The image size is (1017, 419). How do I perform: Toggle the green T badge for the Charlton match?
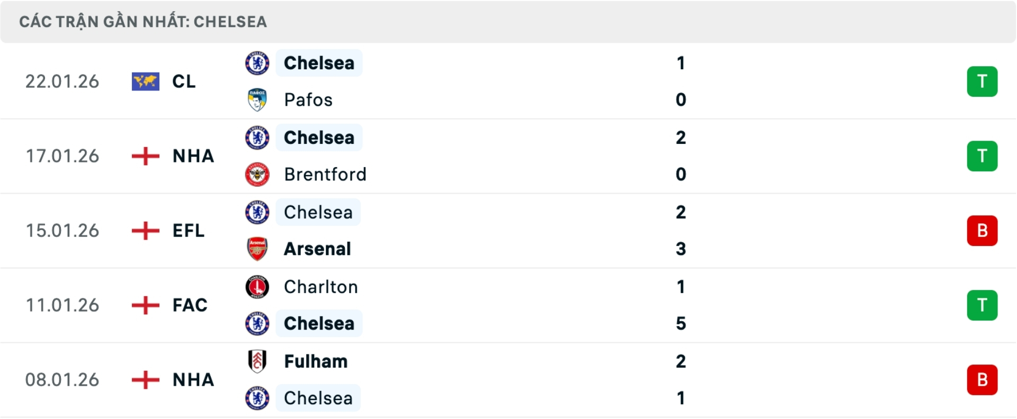click(x=983, y=305)
